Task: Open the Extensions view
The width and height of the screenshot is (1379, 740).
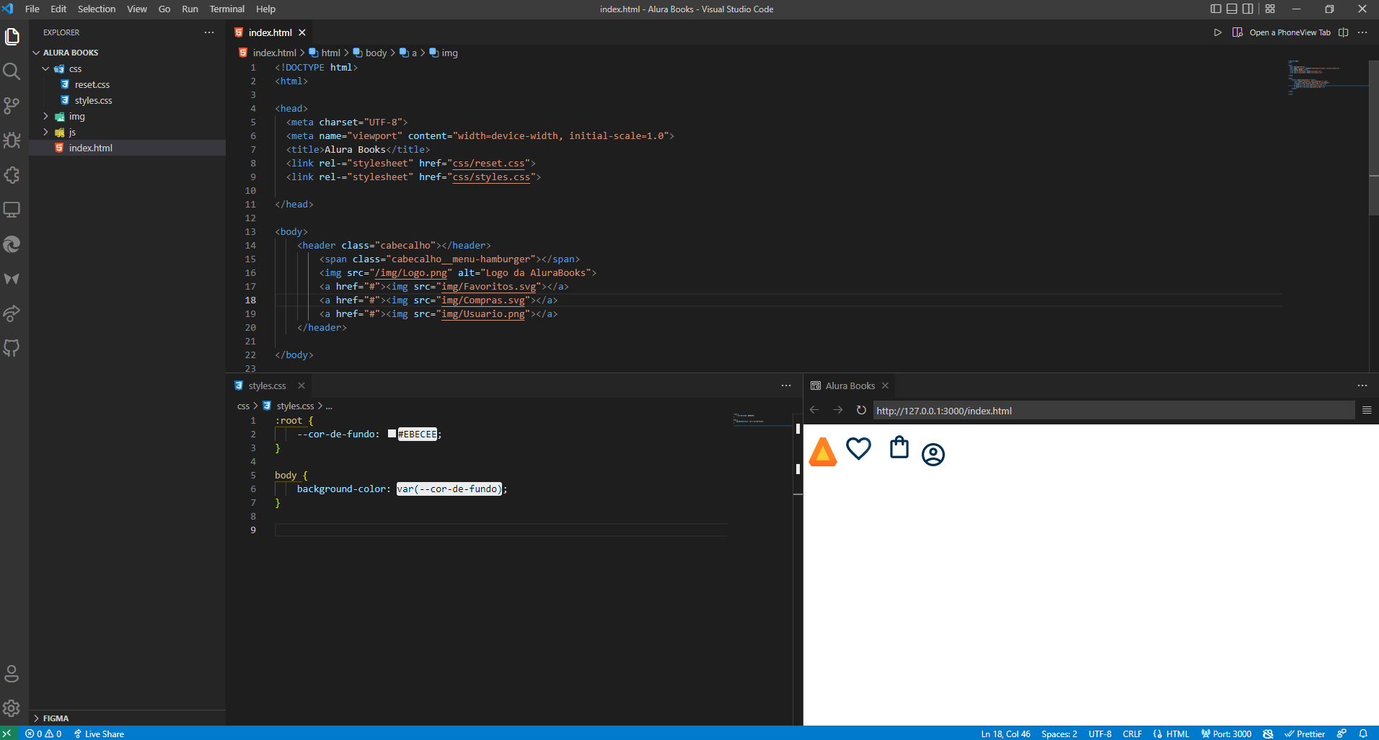Action: (12, 174)
